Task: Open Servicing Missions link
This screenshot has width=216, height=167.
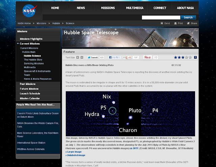Action: tap(34, 63)
